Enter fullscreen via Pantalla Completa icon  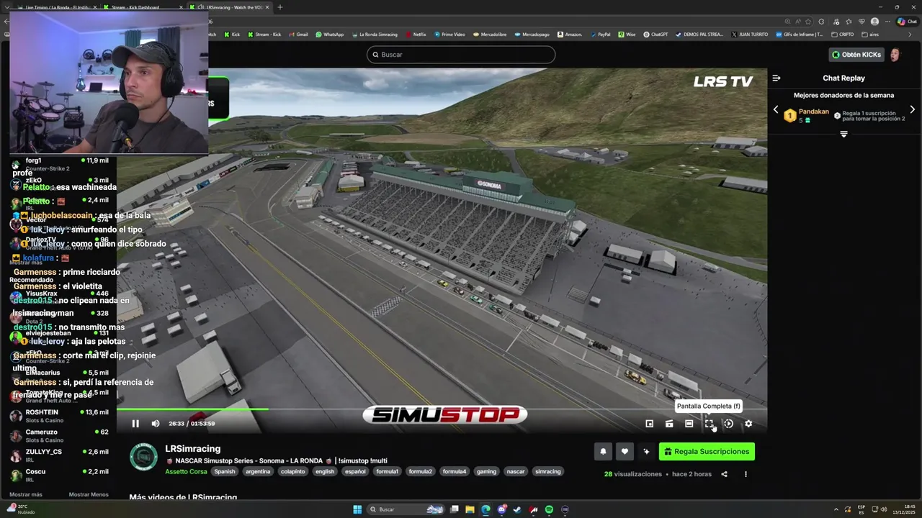[709, 424]
